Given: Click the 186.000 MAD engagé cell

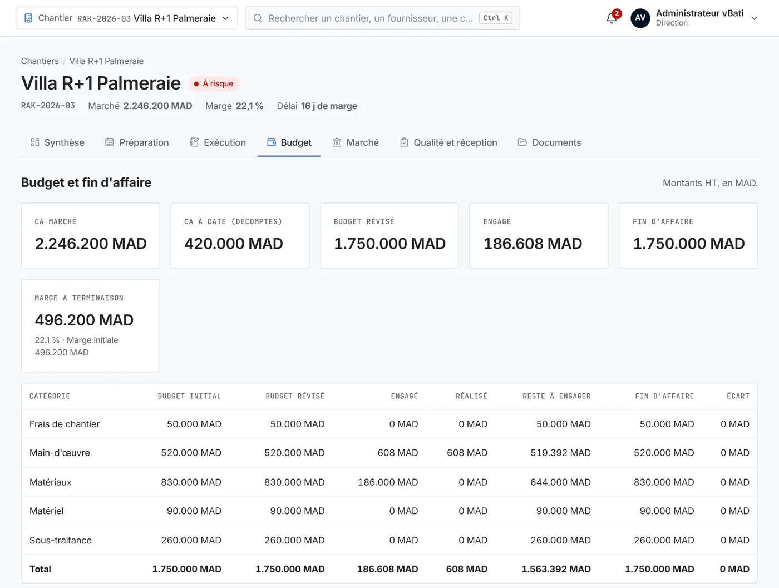Looking at the screenshot, I should [388, 482].
